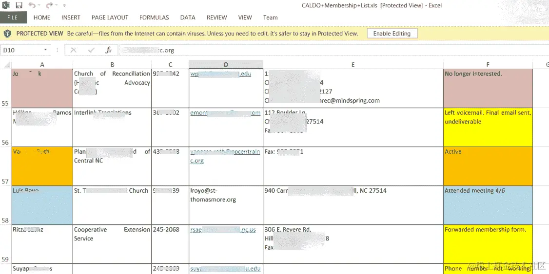The width and height of the screenshot is (549, 274).
Task: Select row 57 header
Action: point(5,166)
